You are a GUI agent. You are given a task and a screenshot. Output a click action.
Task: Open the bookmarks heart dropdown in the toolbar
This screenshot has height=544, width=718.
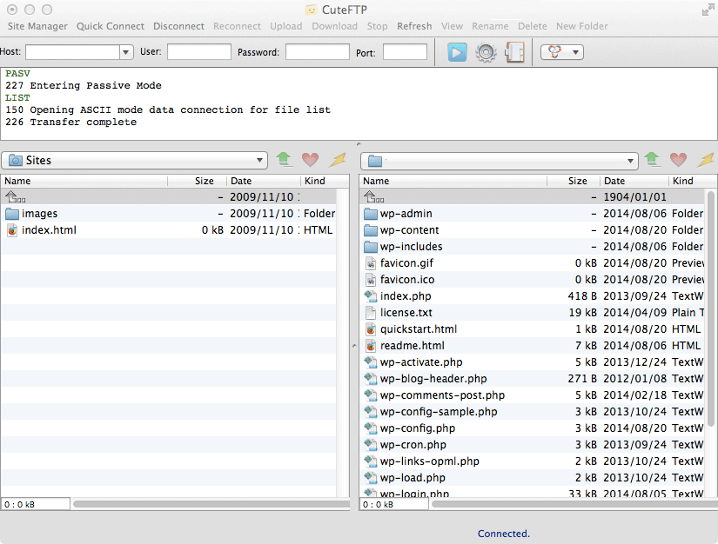[562, 52]
